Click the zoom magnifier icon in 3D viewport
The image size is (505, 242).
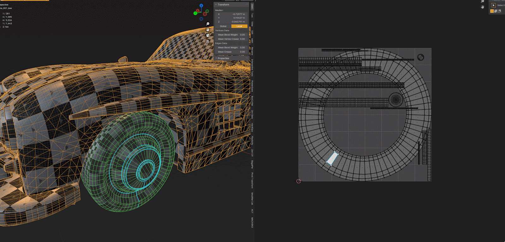tap(208, 24)
